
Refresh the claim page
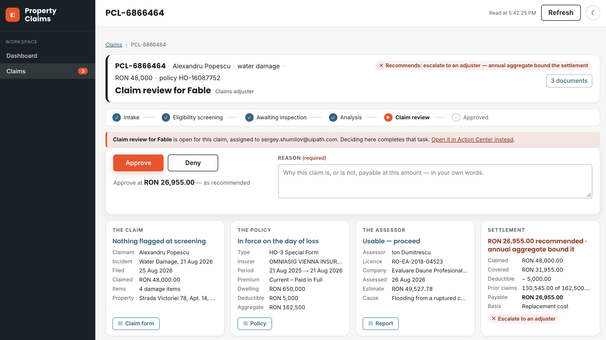(x=561, y=13)
